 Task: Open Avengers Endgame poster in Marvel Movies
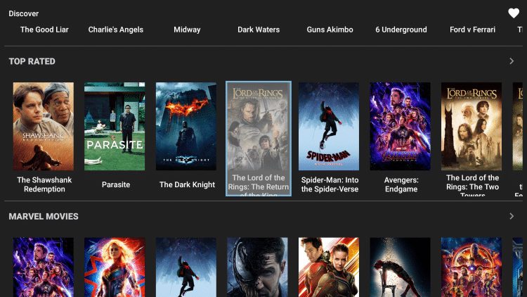[44, 267]
